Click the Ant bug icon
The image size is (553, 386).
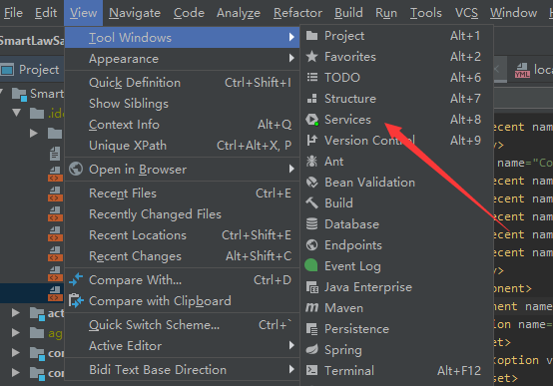311,162
